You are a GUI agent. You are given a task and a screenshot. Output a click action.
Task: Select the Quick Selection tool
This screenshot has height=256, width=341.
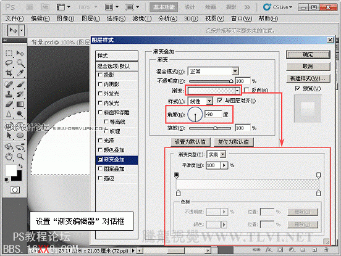point(20,63)
